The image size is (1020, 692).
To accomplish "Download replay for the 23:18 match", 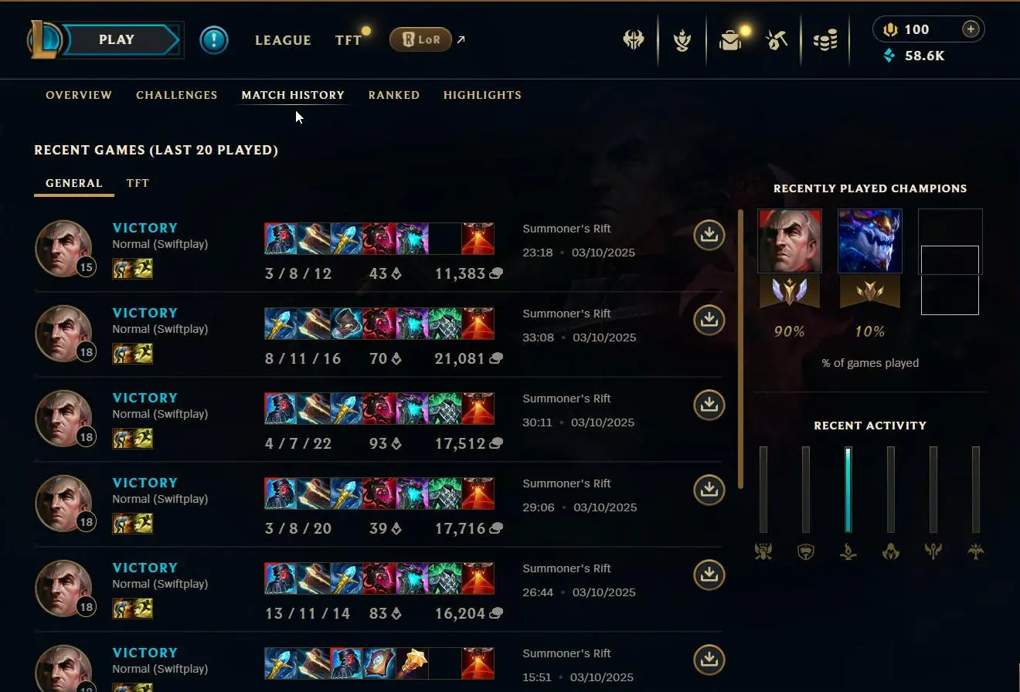I will coord(709,235).
